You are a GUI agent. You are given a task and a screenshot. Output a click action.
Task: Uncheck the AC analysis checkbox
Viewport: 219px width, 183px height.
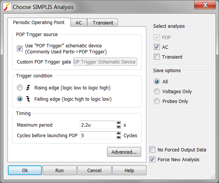coord(157,47)
